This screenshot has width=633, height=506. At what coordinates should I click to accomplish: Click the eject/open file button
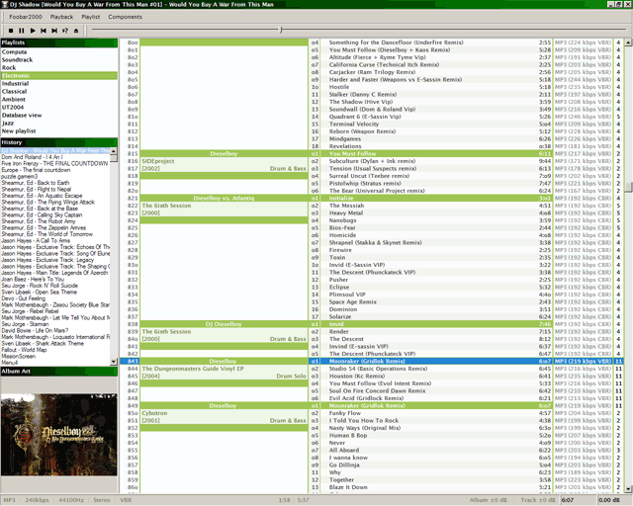coord(76,31)
